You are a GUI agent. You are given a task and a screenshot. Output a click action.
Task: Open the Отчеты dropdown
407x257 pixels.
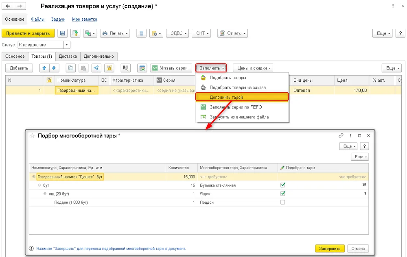(232, 33)
